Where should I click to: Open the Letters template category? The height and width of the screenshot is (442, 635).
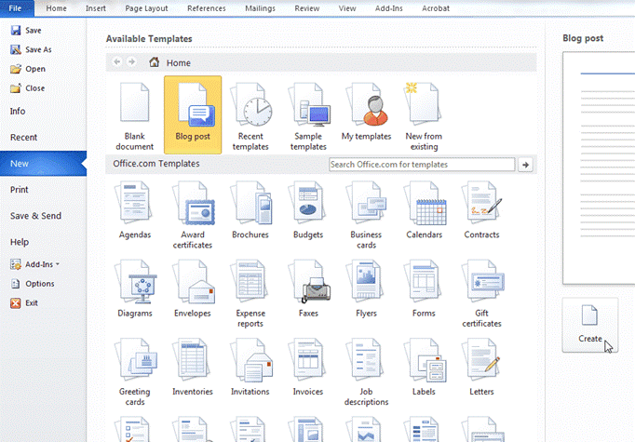click(482, 368)
